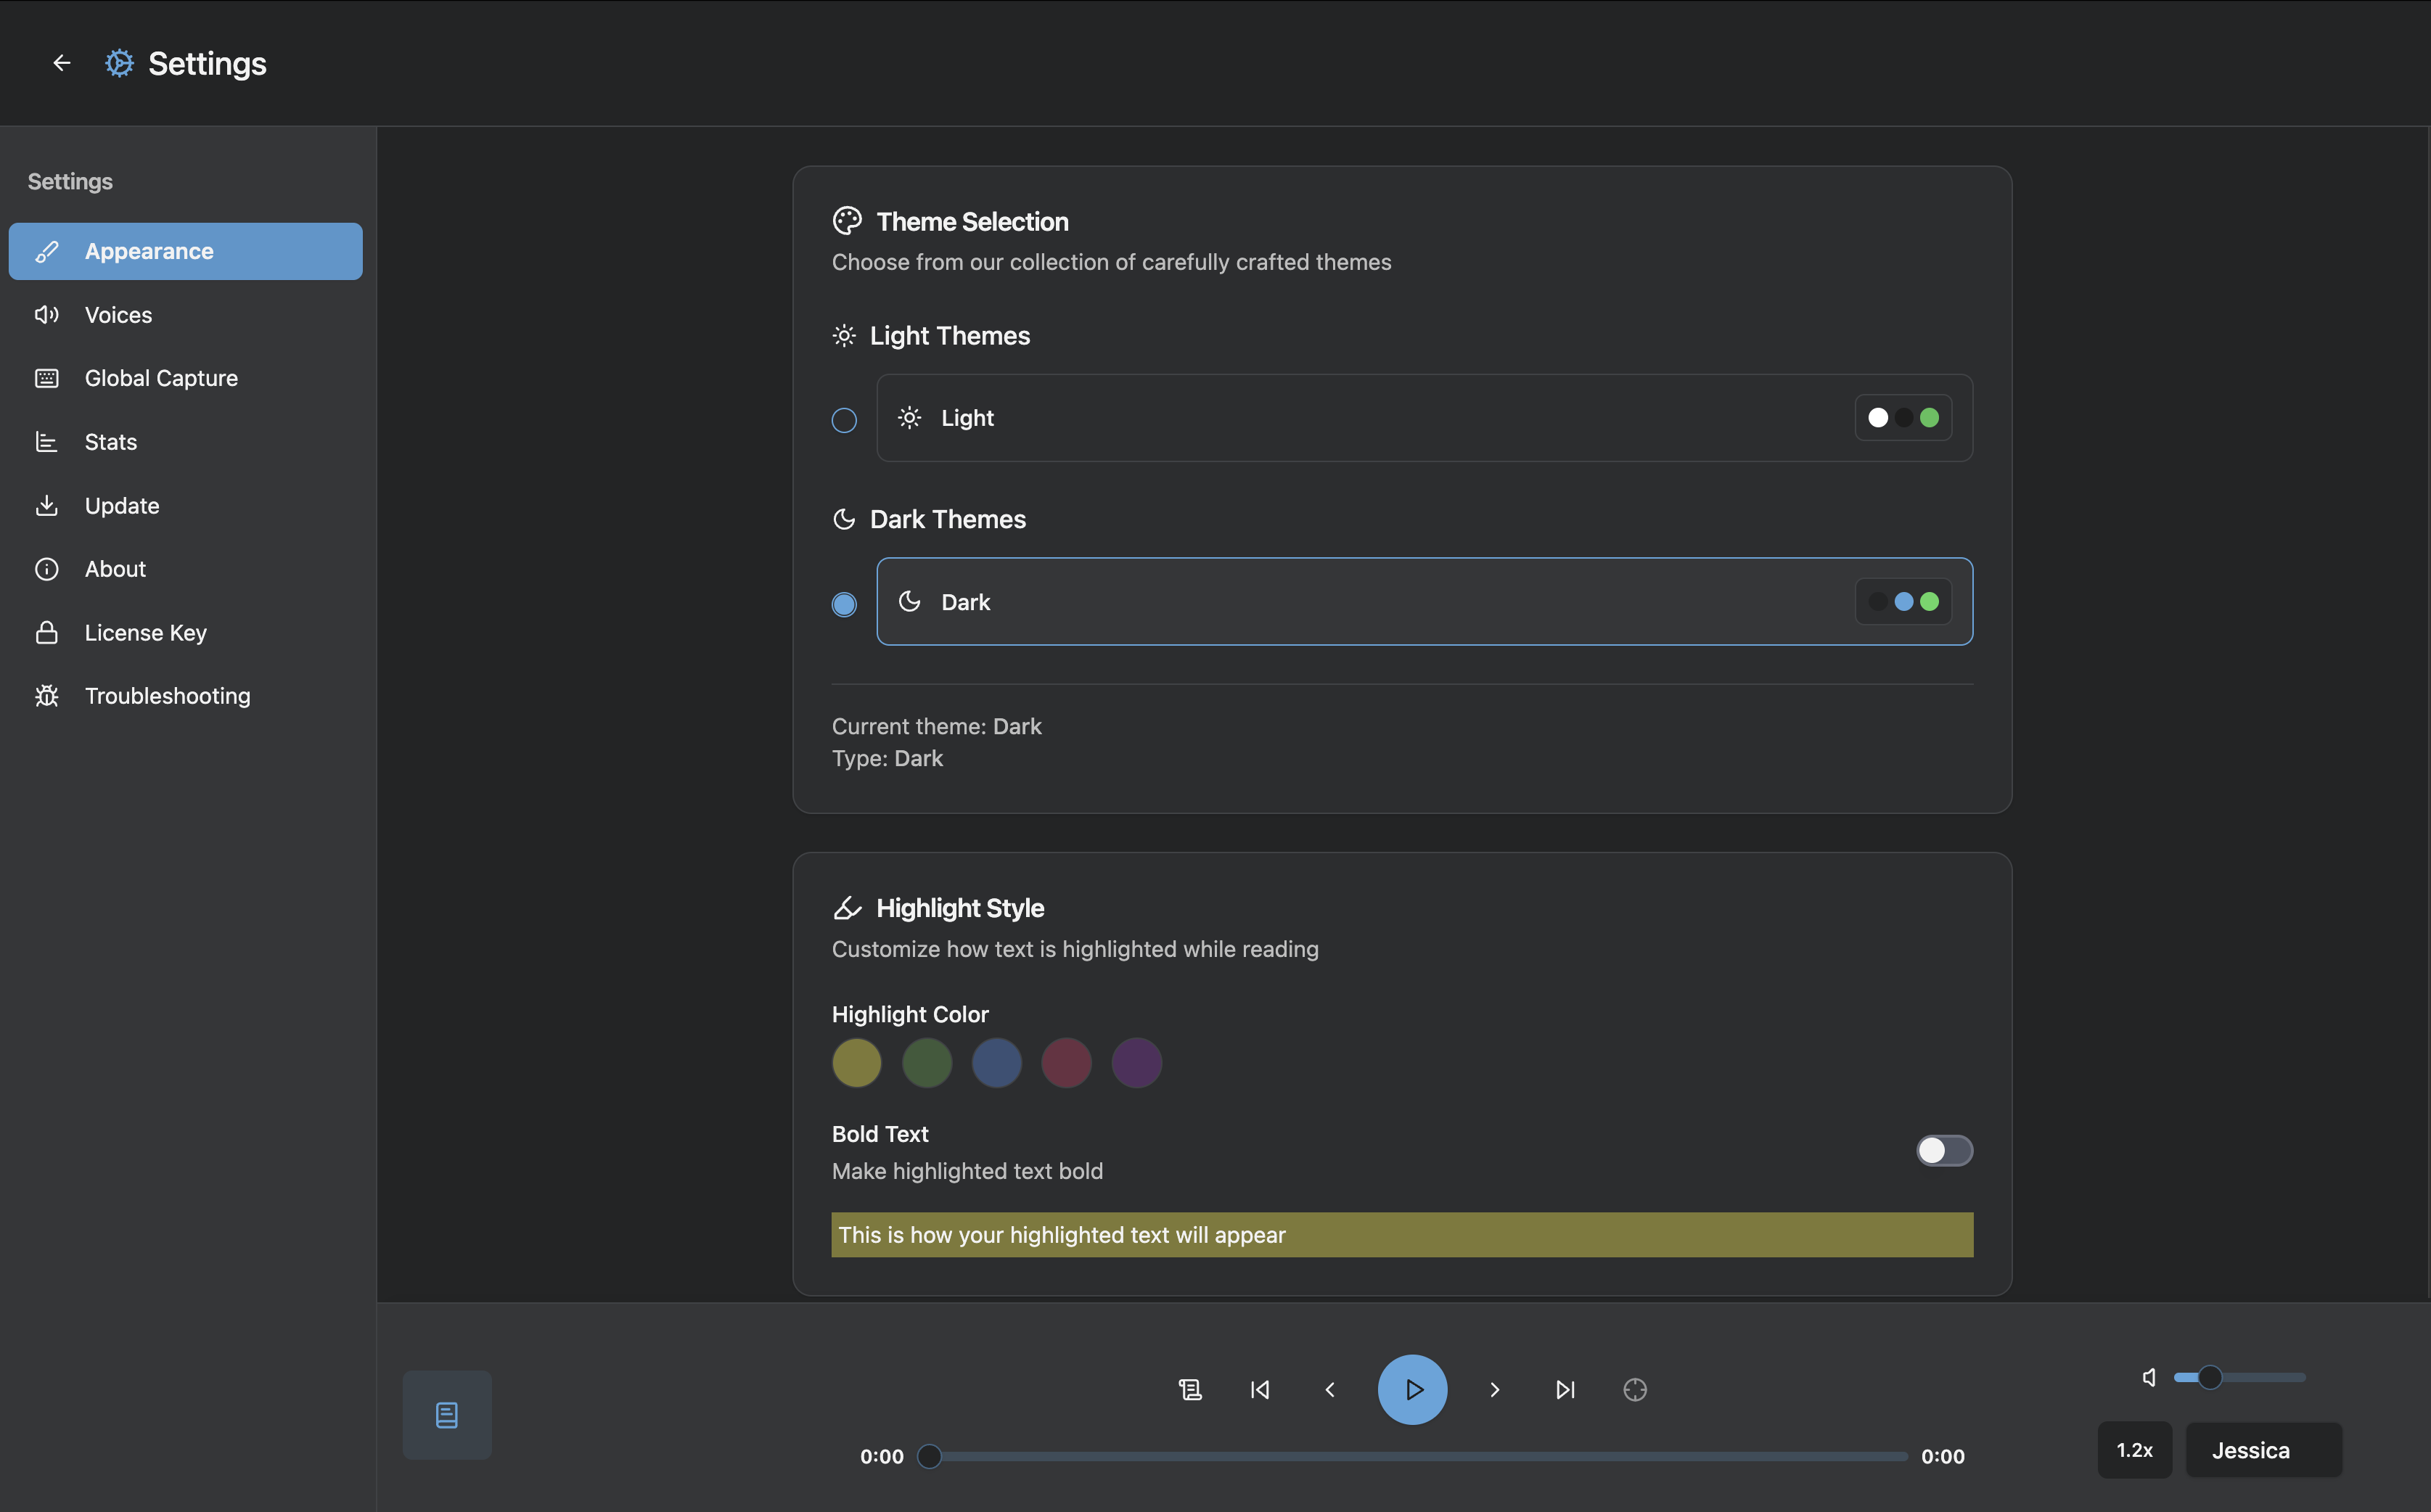
Task: Go to Global Capture settings
Action: coord(161,378)
